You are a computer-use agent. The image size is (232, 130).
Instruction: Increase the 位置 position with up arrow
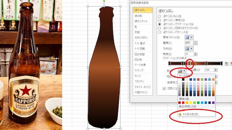[x=216, y=69]
